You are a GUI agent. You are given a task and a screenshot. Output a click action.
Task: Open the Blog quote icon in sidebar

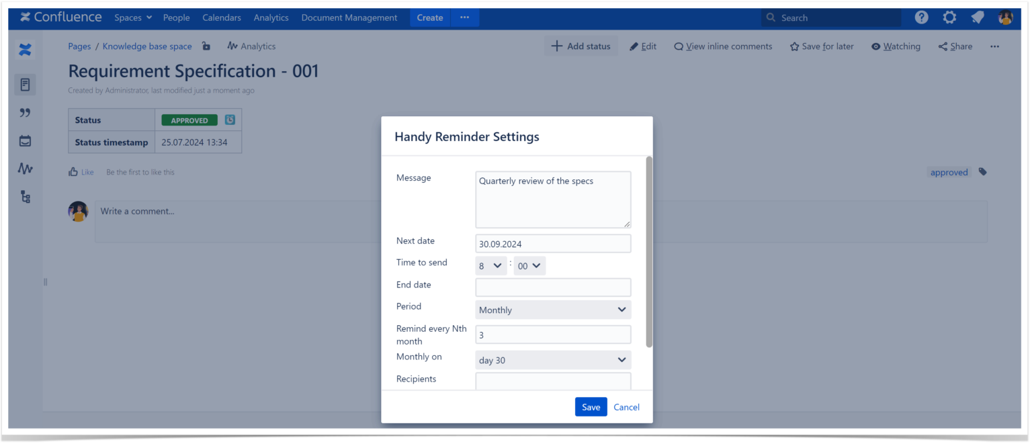click(25, 113)
